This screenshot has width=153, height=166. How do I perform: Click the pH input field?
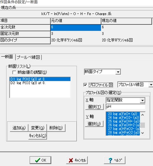click(126, 107)
